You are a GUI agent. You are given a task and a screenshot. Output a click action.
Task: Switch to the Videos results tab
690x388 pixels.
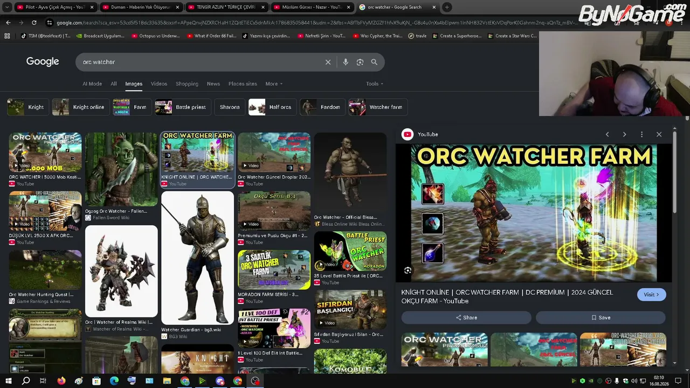click(159, 84)
